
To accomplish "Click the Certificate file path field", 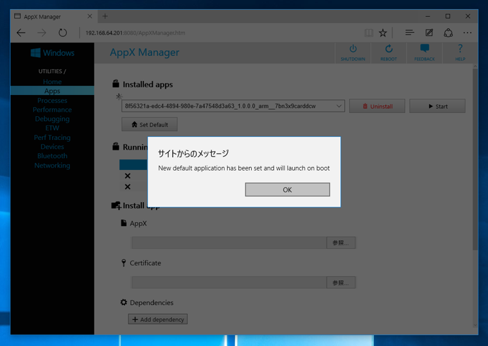I will (x=229, y=282).
